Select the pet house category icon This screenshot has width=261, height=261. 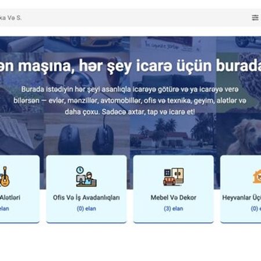pyautogui.click(x=257, y=176)
